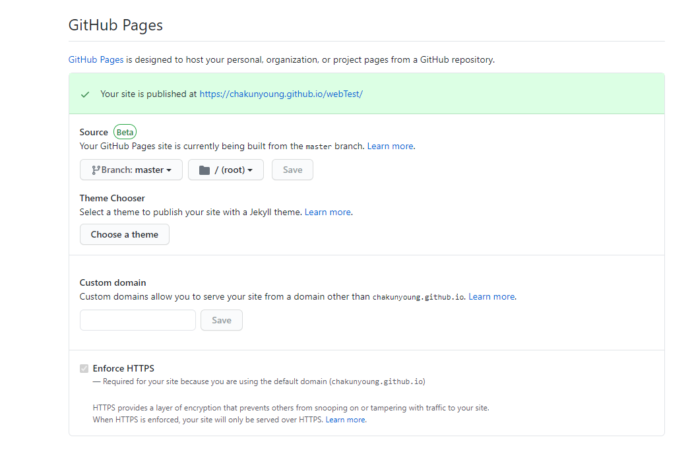Expand the / (root) folder dropdown
Viewport: 694px width, 458px height.
(x=226, y=170)
